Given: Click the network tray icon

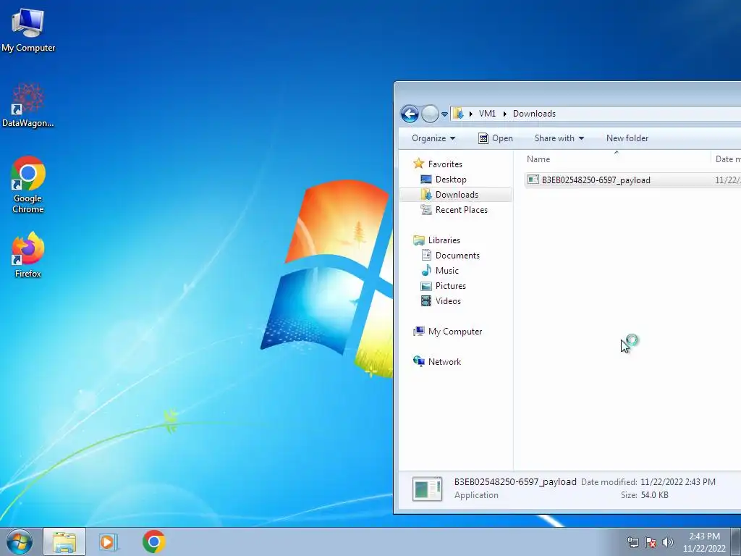Looking at the screenshot, I should point(632,542).
